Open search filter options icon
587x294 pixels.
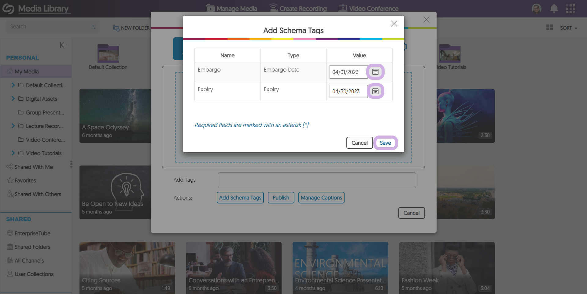pos(94,27)
